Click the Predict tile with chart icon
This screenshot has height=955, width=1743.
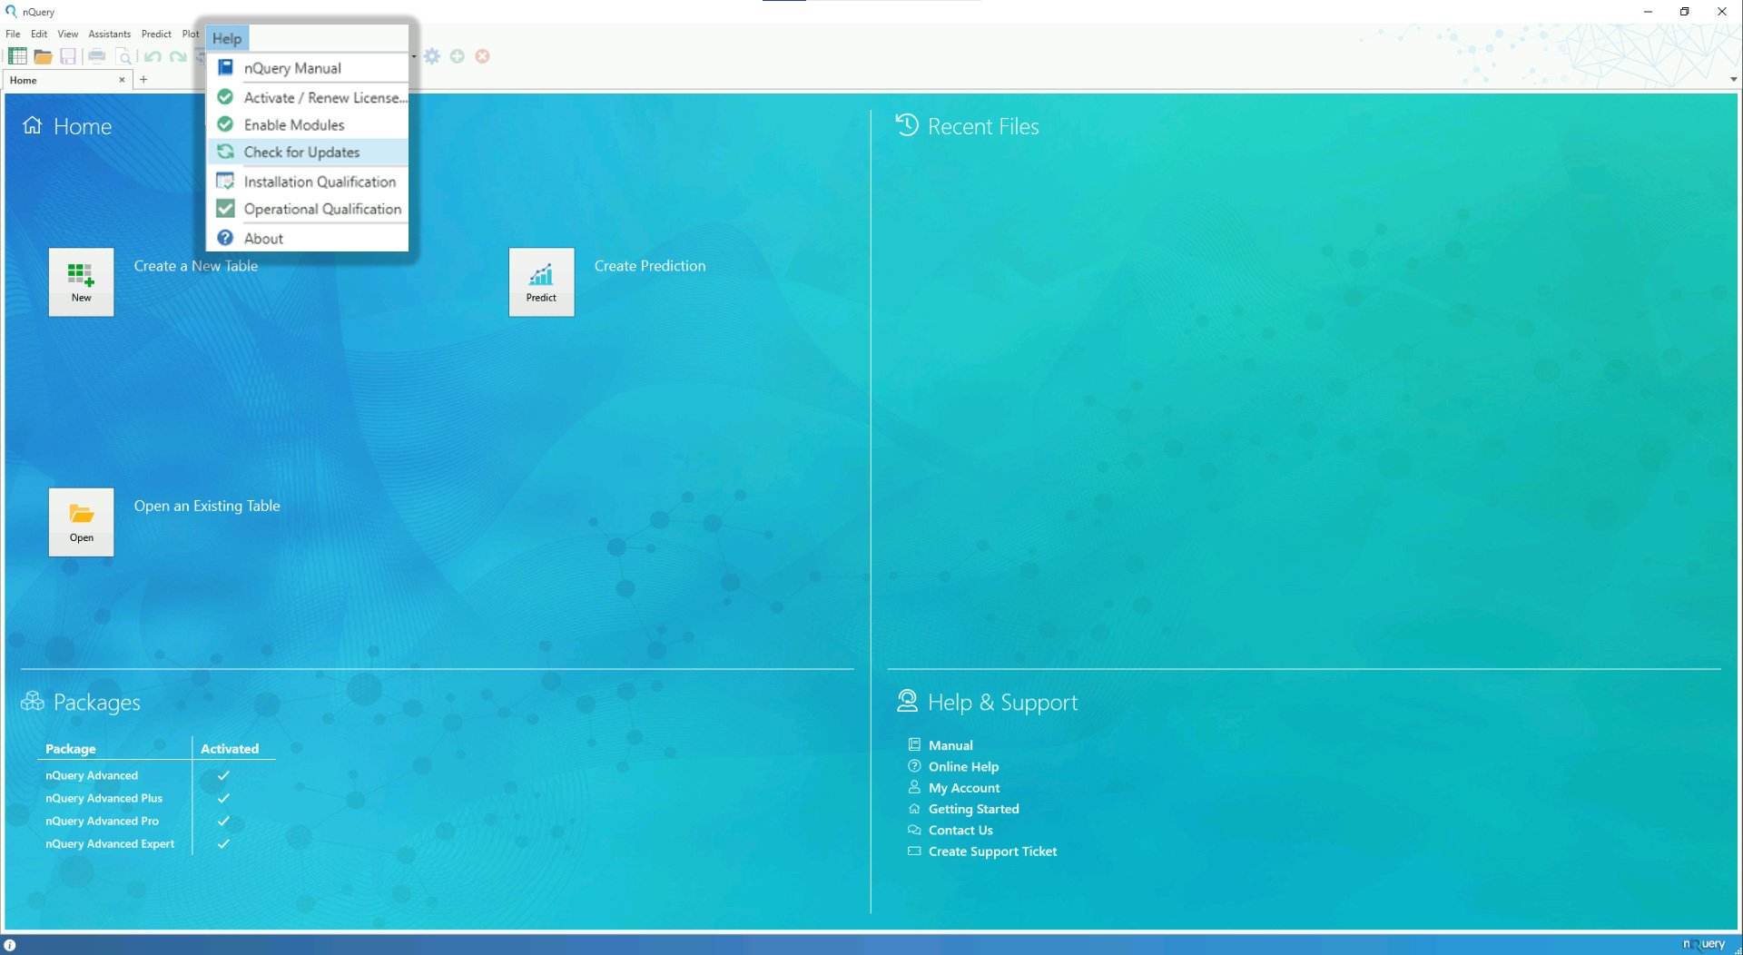tap(541, 281)
